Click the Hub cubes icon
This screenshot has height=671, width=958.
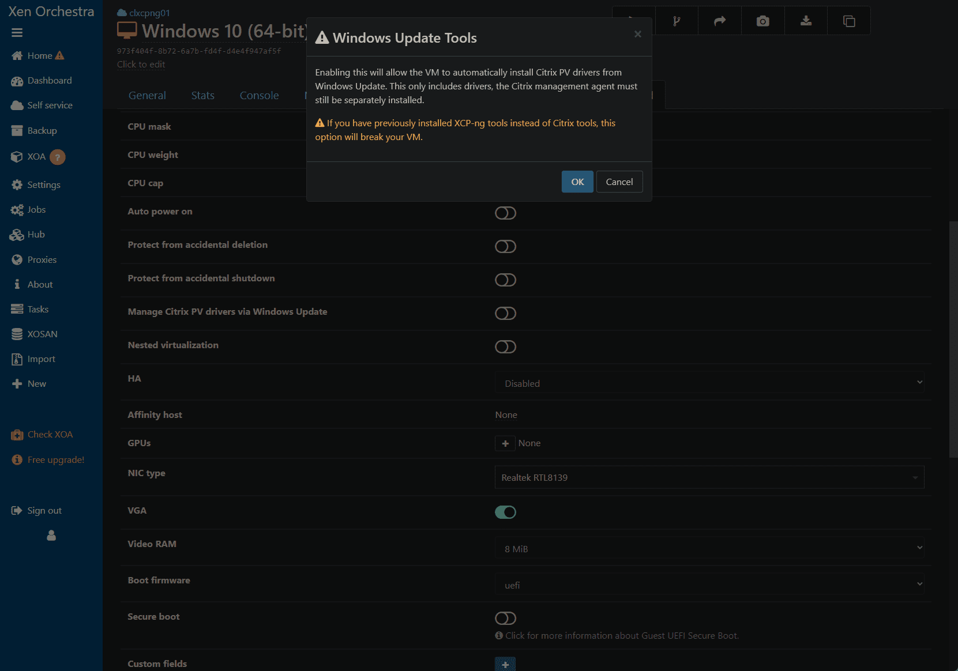point(17,235)
